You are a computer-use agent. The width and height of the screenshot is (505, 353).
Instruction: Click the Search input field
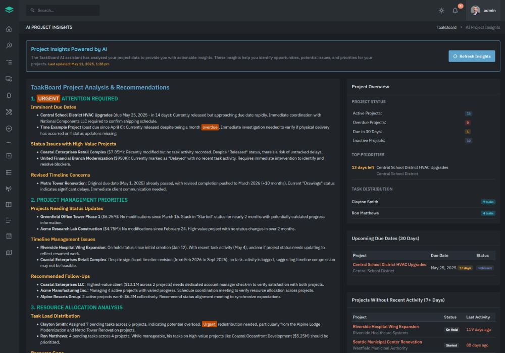[63, 10]
